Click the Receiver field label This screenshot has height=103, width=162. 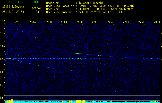tap(52, 9)
